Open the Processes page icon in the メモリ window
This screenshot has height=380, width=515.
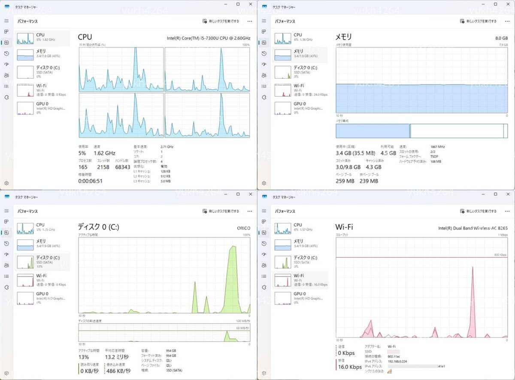point(264,32)
